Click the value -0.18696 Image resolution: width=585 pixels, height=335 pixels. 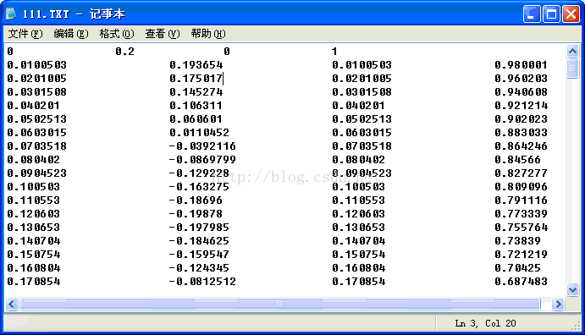point(196,200)
